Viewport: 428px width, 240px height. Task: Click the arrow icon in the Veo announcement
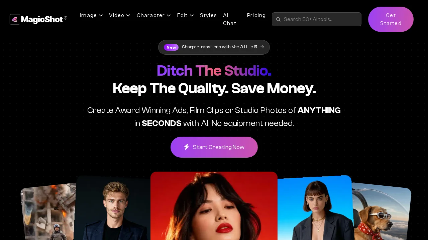(x=262, y=47)
